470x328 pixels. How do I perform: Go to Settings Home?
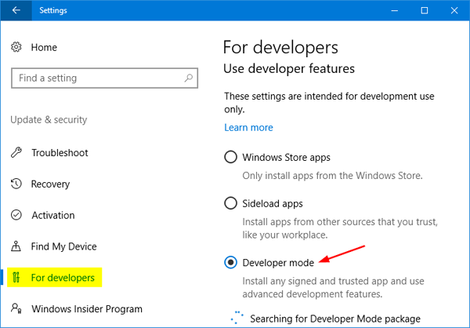(44, 48)
